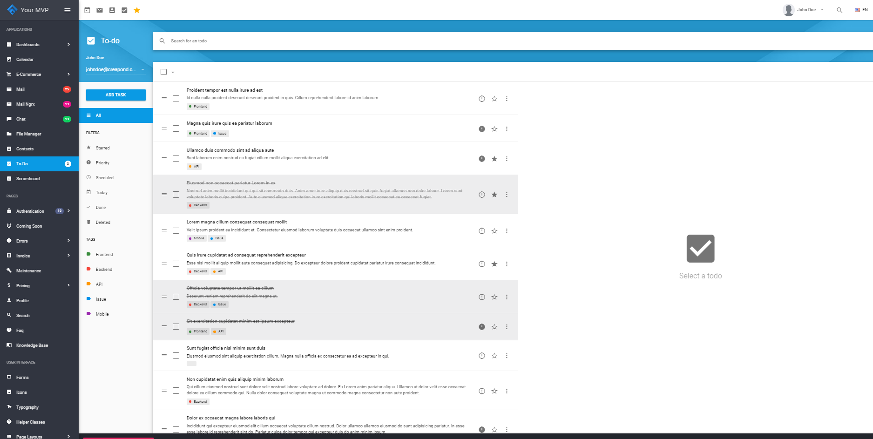Check the 'Magna quis irure quis' todo checkbox

176,128
